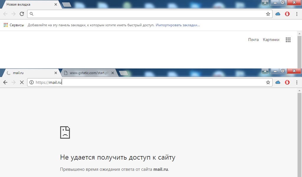Click the Импортировать закладки link
Screen dimensions: 302x177
pyautogui.click(x=178, y=25)
